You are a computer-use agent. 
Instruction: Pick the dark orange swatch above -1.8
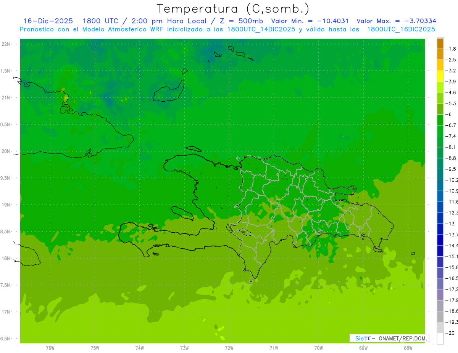tap(440, 43)
